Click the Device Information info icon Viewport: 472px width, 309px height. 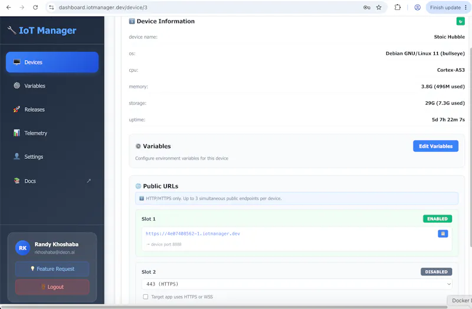point(132,21)
